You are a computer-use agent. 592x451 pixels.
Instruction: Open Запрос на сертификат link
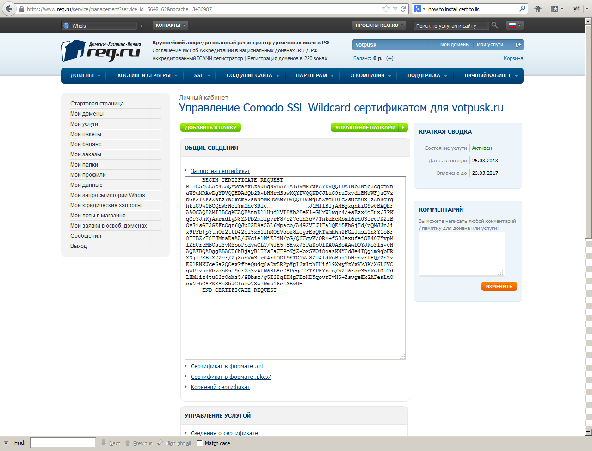[x=221, y=171]
